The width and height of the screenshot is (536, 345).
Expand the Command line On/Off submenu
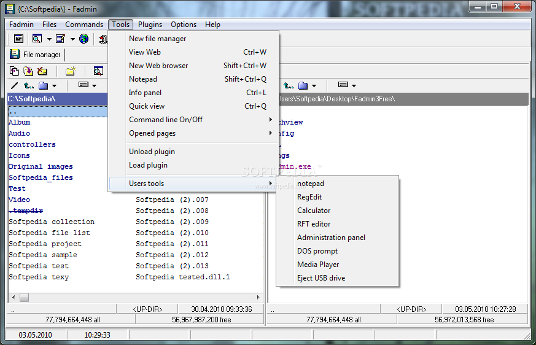193,120
